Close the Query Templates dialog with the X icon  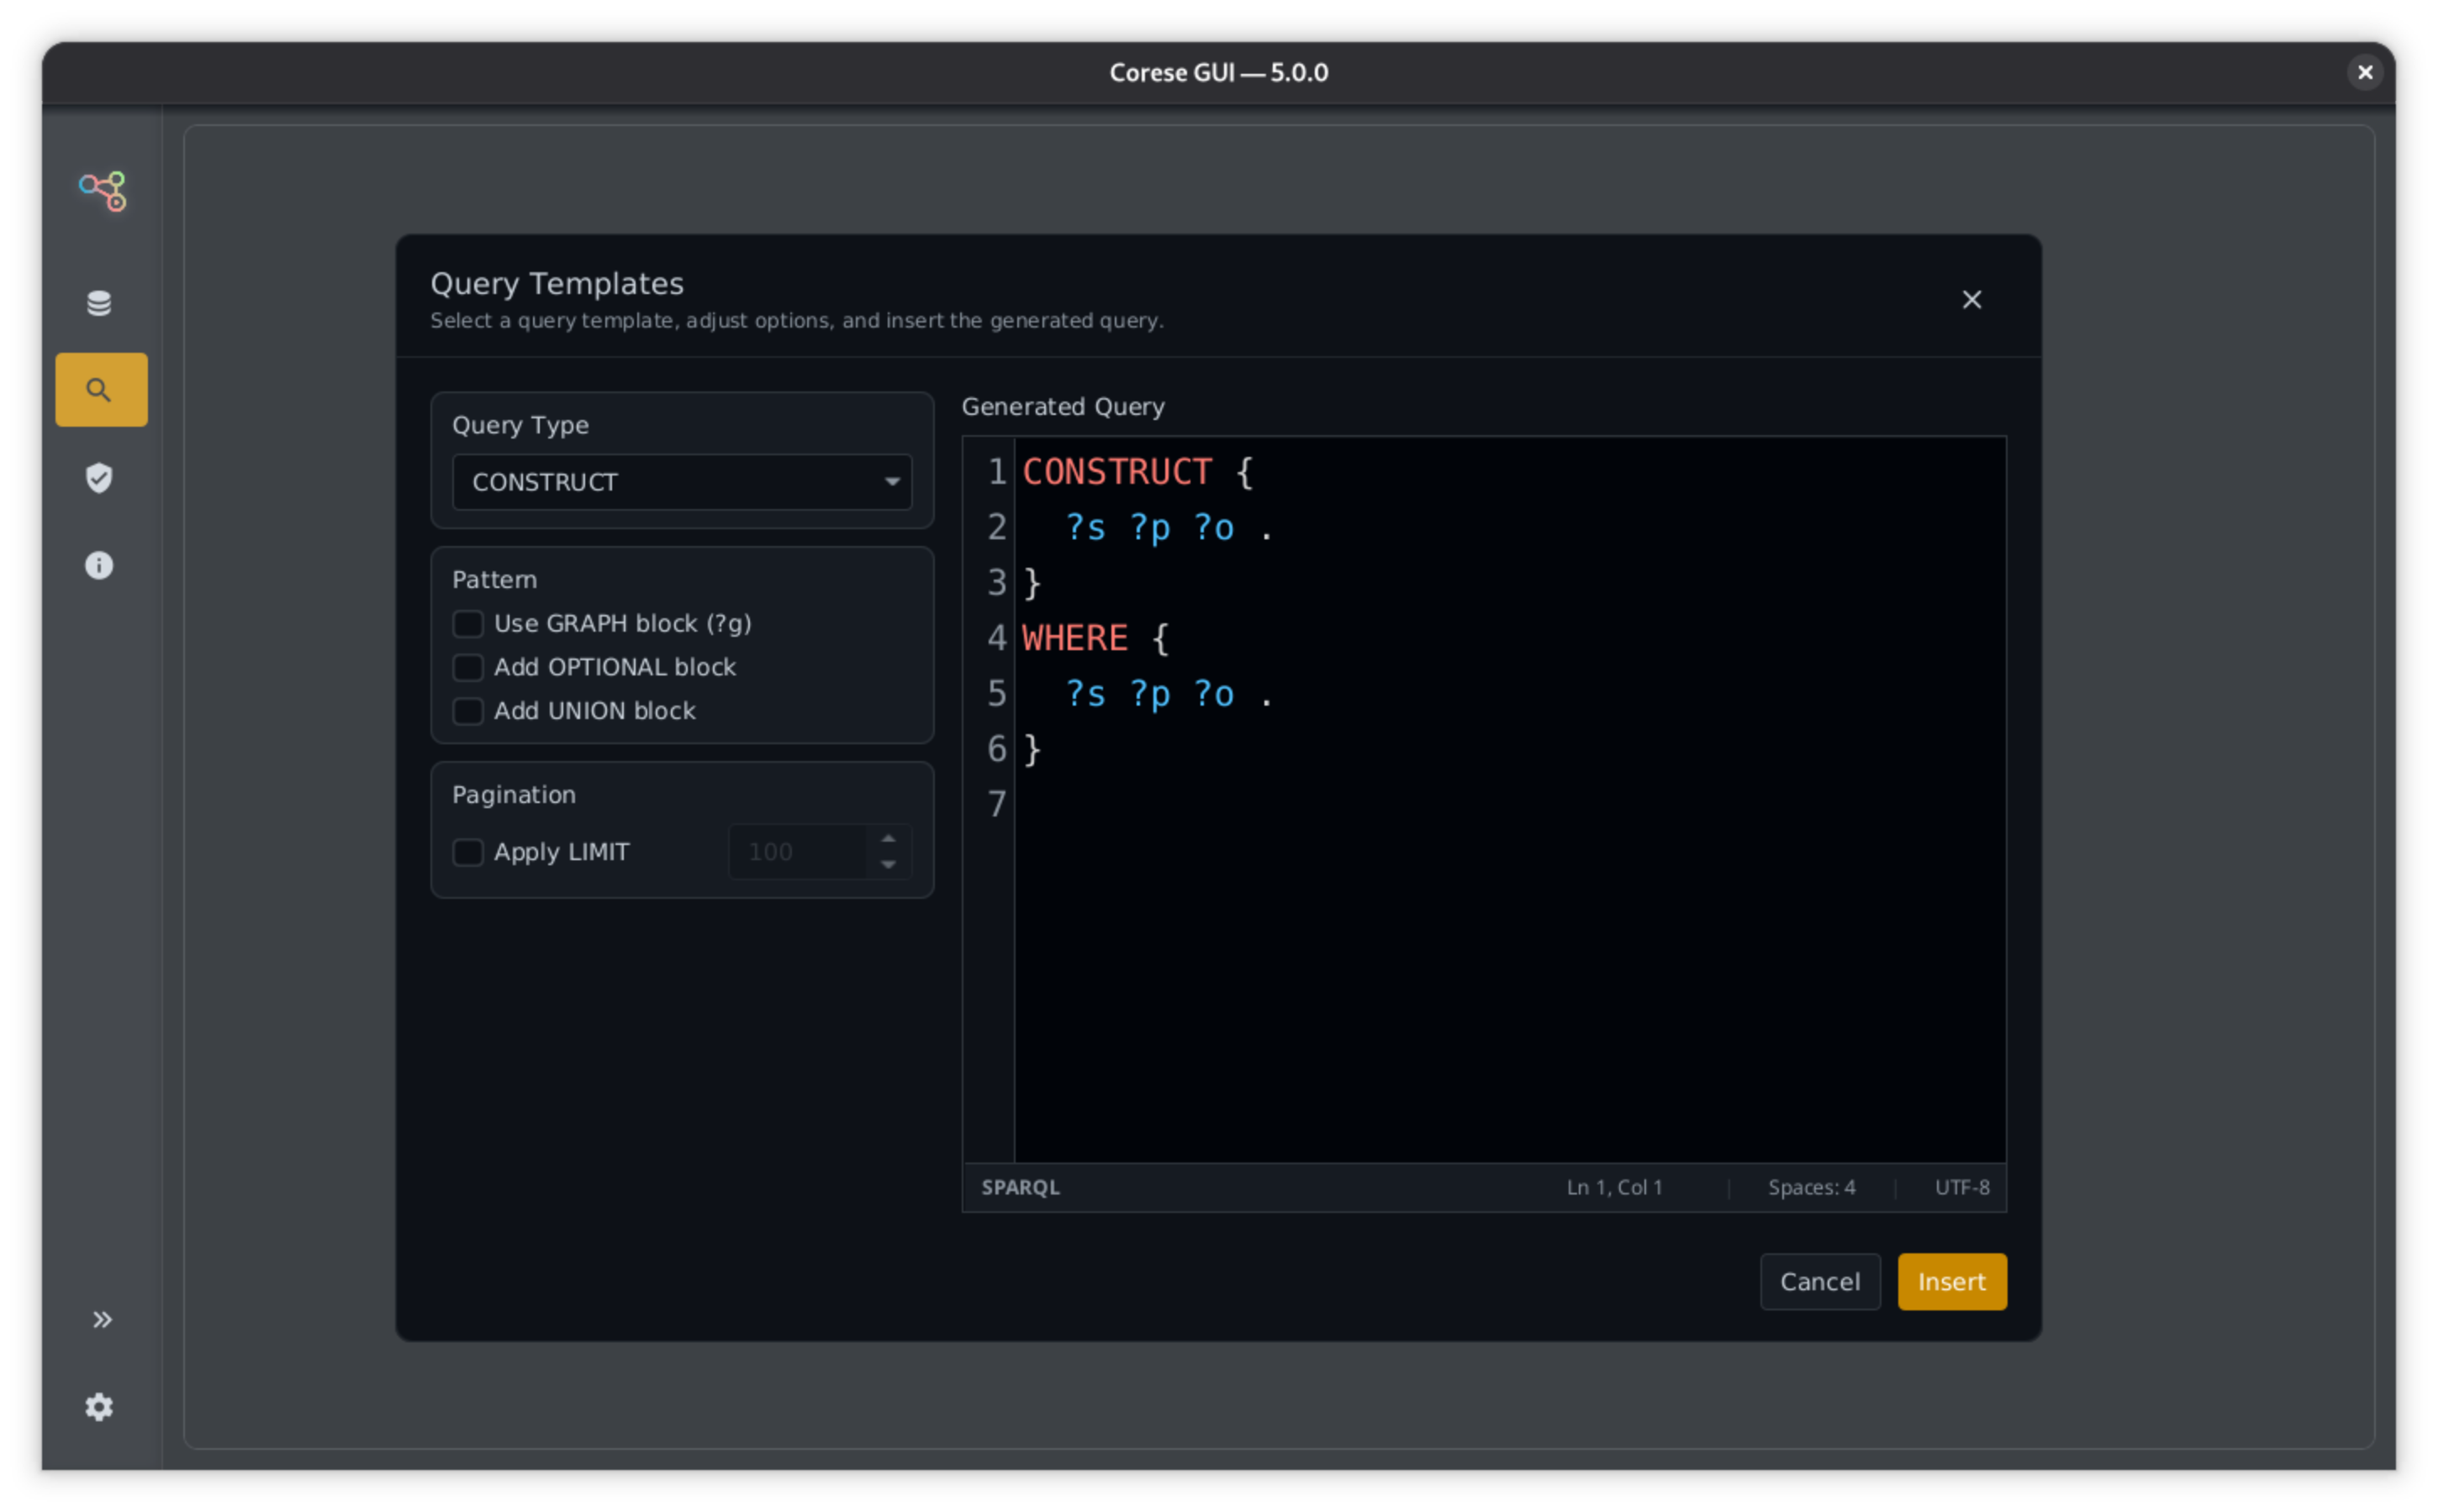pyautogui.click(x=1971, y=299)
